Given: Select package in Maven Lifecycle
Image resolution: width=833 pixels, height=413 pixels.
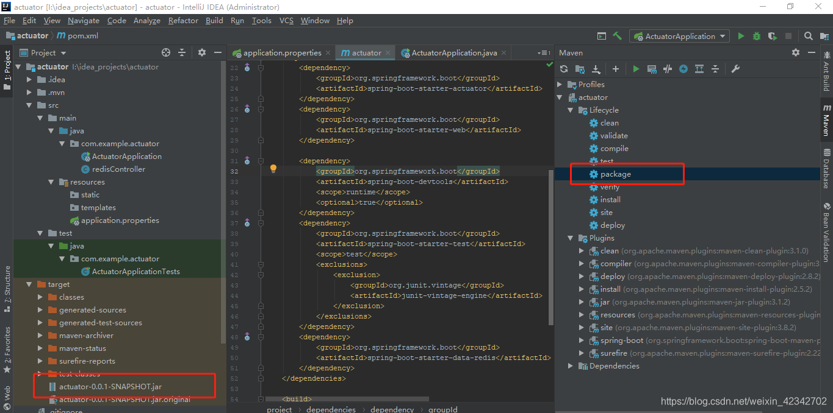Looking at the screenshot, I should [x=615, y=174].
